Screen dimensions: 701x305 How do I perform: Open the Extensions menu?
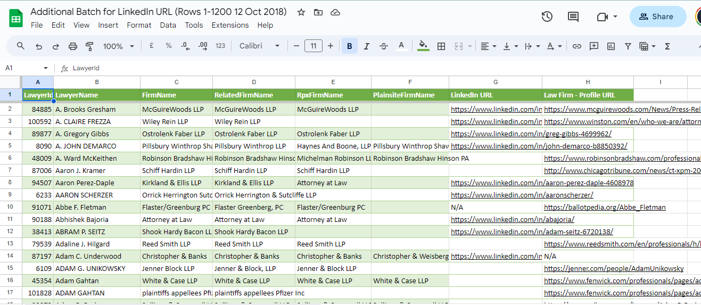pyautogui.click(x=231, y=25)
